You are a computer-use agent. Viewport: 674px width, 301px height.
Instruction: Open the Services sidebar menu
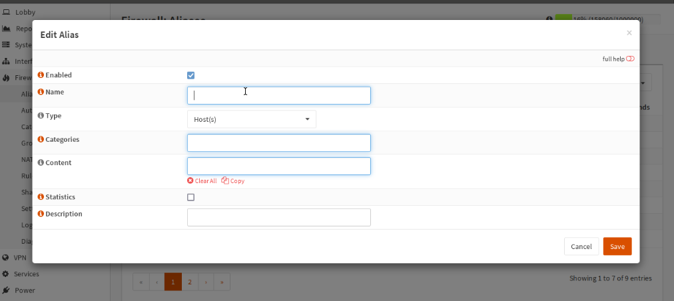click(x=26, y=274)
